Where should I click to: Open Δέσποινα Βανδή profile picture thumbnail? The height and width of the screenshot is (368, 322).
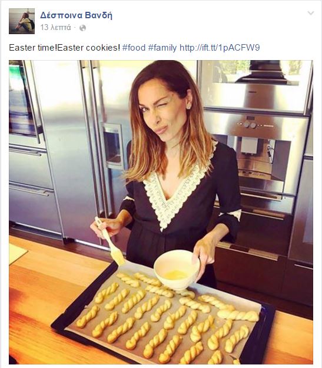coord(22,21)
